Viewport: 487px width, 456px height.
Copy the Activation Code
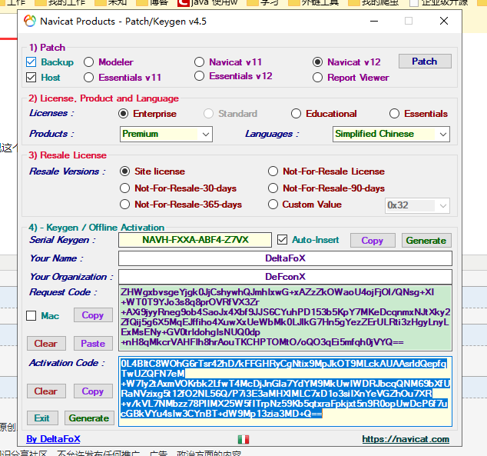93,391
